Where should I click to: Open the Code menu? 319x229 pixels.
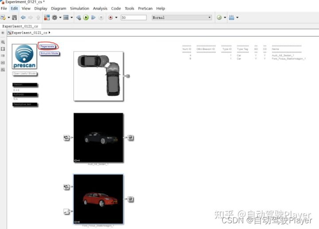(x=116, y=8)
